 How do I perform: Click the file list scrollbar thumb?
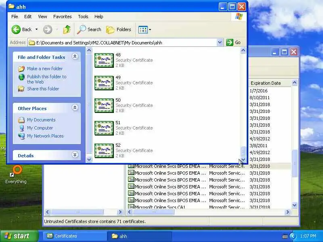click(x=243, y=151)
